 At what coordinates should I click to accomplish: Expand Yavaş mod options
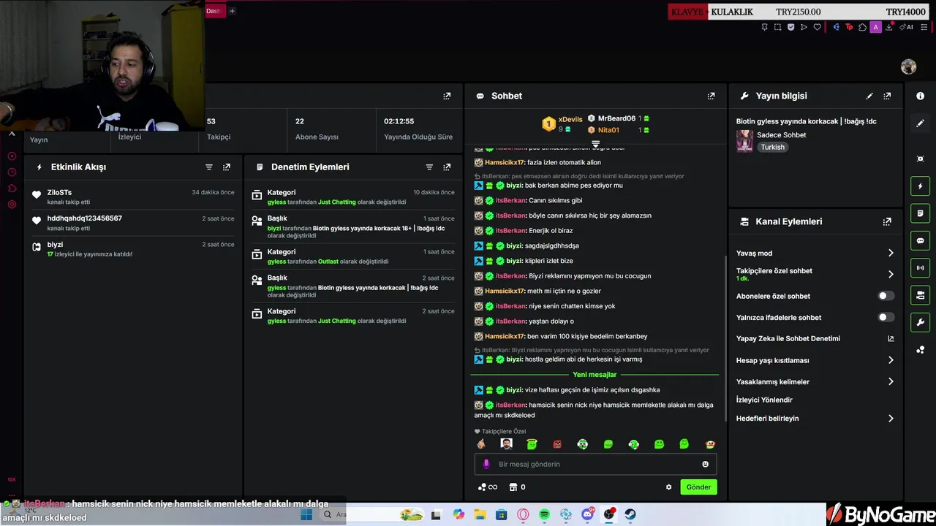891,253
